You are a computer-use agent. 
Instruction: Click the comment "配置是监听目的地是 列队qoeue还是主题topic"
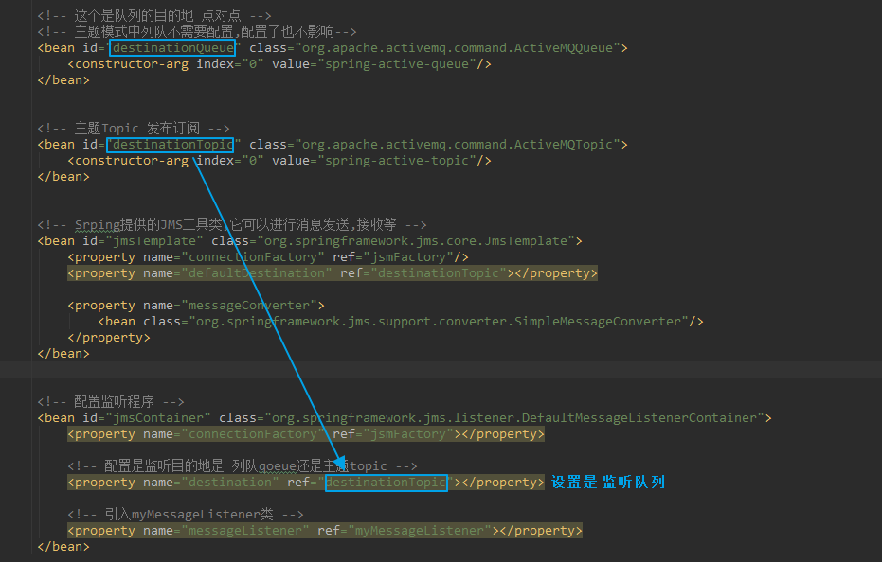[x=243, y=466]
